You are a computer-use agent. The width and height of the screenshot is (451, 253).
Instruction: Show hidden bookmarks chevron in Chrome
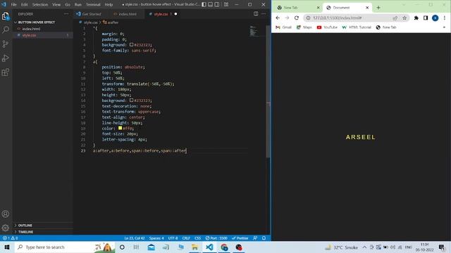point(444,27)
